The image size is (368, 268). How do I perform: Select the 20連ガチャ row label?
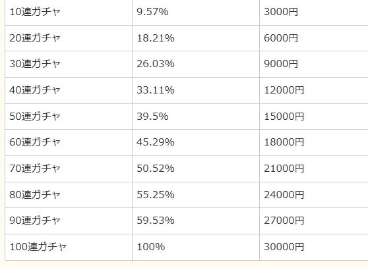click(35, 38)
